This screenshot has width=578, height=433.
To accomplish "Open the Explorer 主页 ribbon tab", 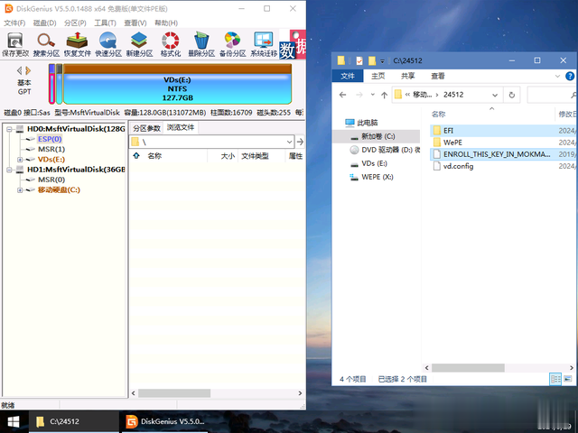I will click(x=378, y=76).
